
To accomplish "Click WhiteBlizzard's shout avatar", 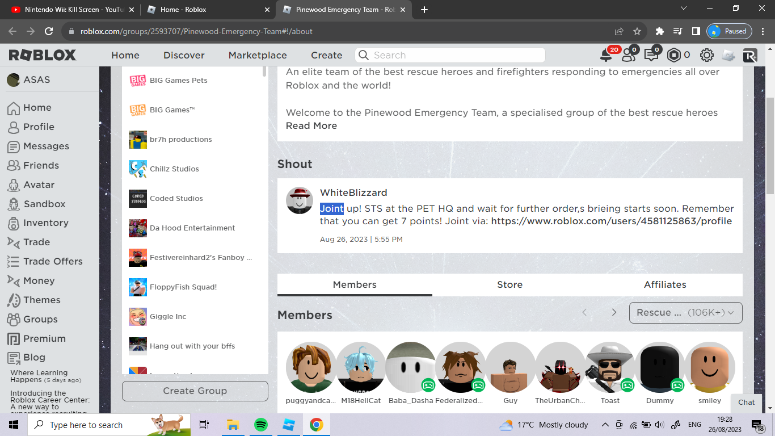I will pos(300,200).
